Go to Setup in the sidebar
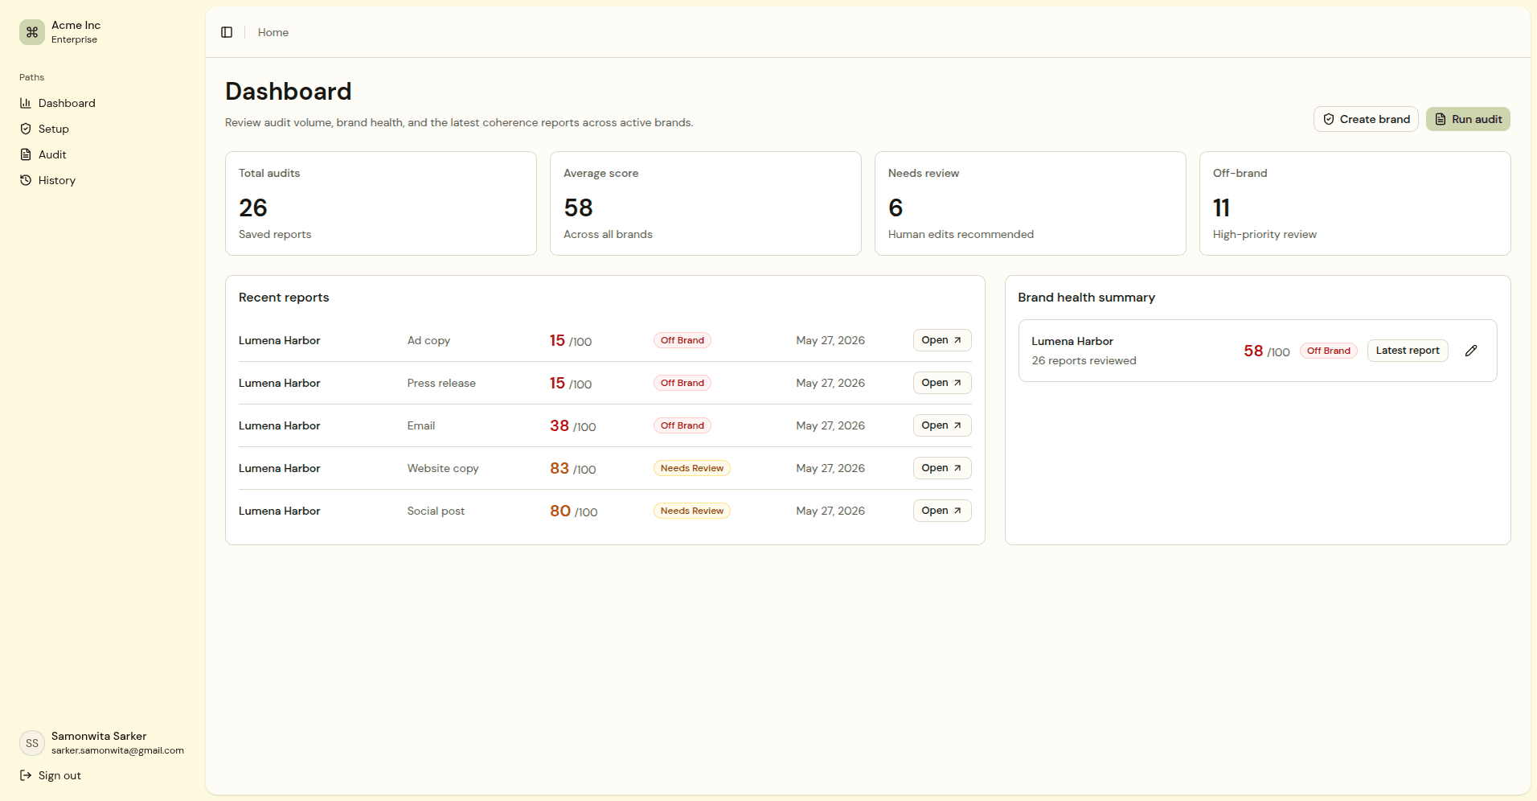Screen dimensions: 1537x801 (103, 129)
